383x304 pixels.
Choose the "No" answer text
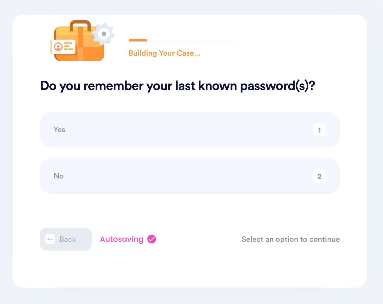click(x=59, y=176)
